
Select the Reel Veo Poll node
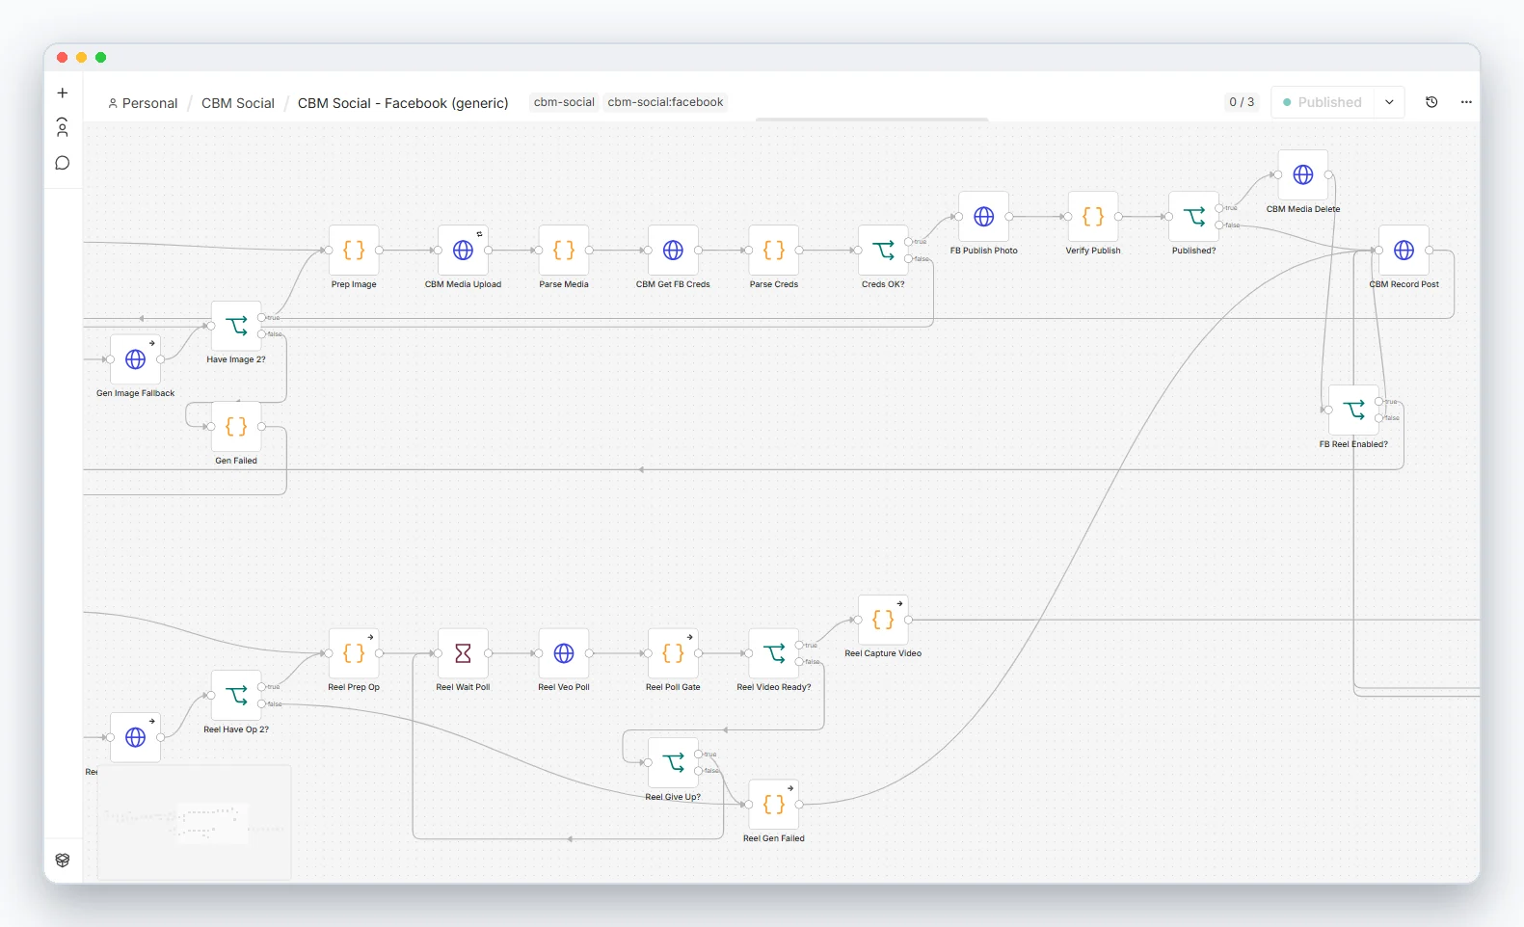click(564, 653)
